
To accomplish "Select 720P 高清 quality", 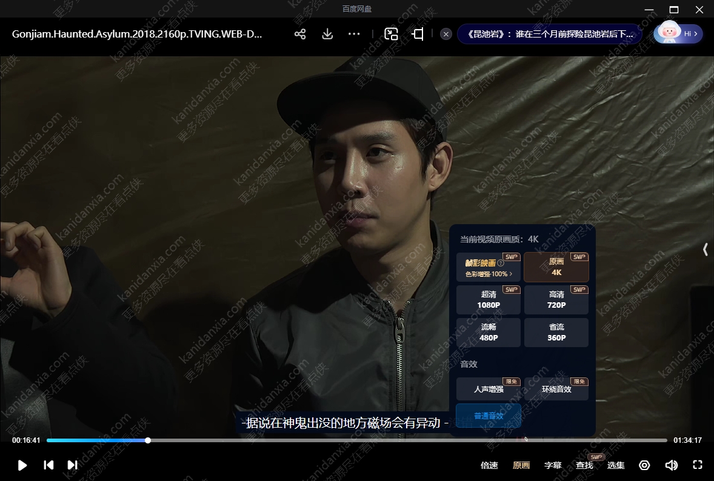I will click(556, 300).
